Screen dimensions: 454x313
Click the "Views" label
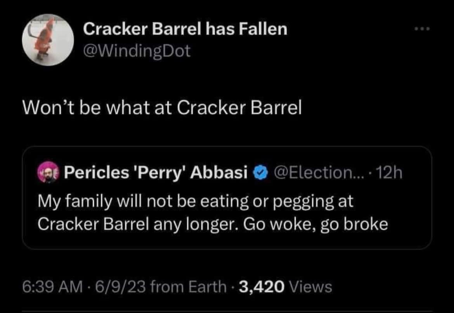(x=311, y=287)
